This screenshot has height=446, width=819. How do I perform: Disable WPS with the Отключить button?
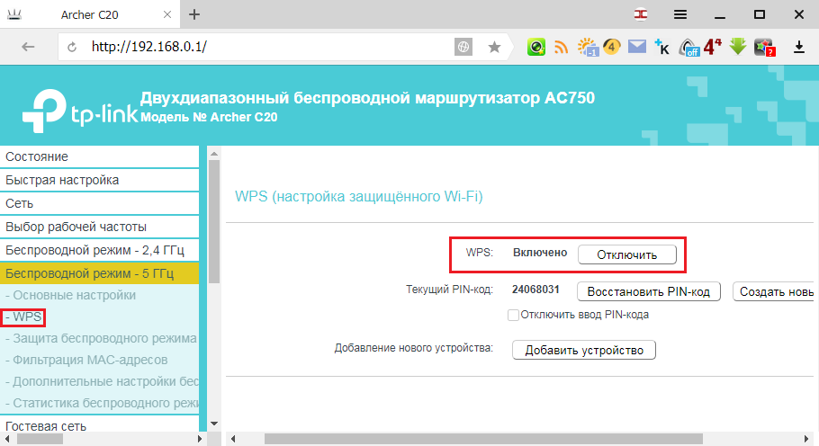click(x=626, y=255)
